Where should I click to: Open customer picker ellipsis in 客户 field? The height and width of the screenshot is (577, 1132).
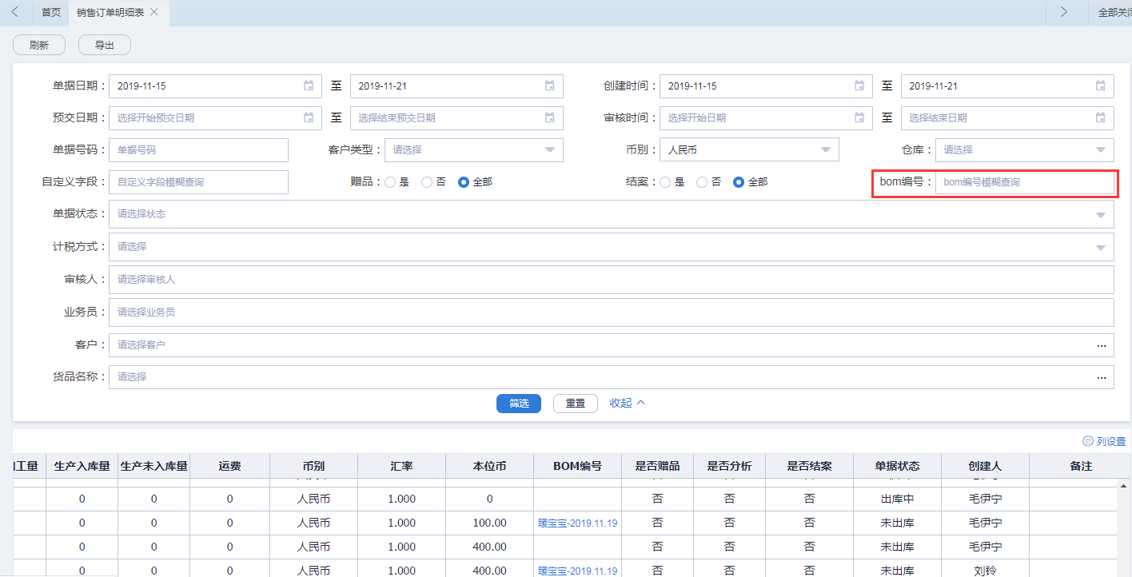[x=1102, y=345]
